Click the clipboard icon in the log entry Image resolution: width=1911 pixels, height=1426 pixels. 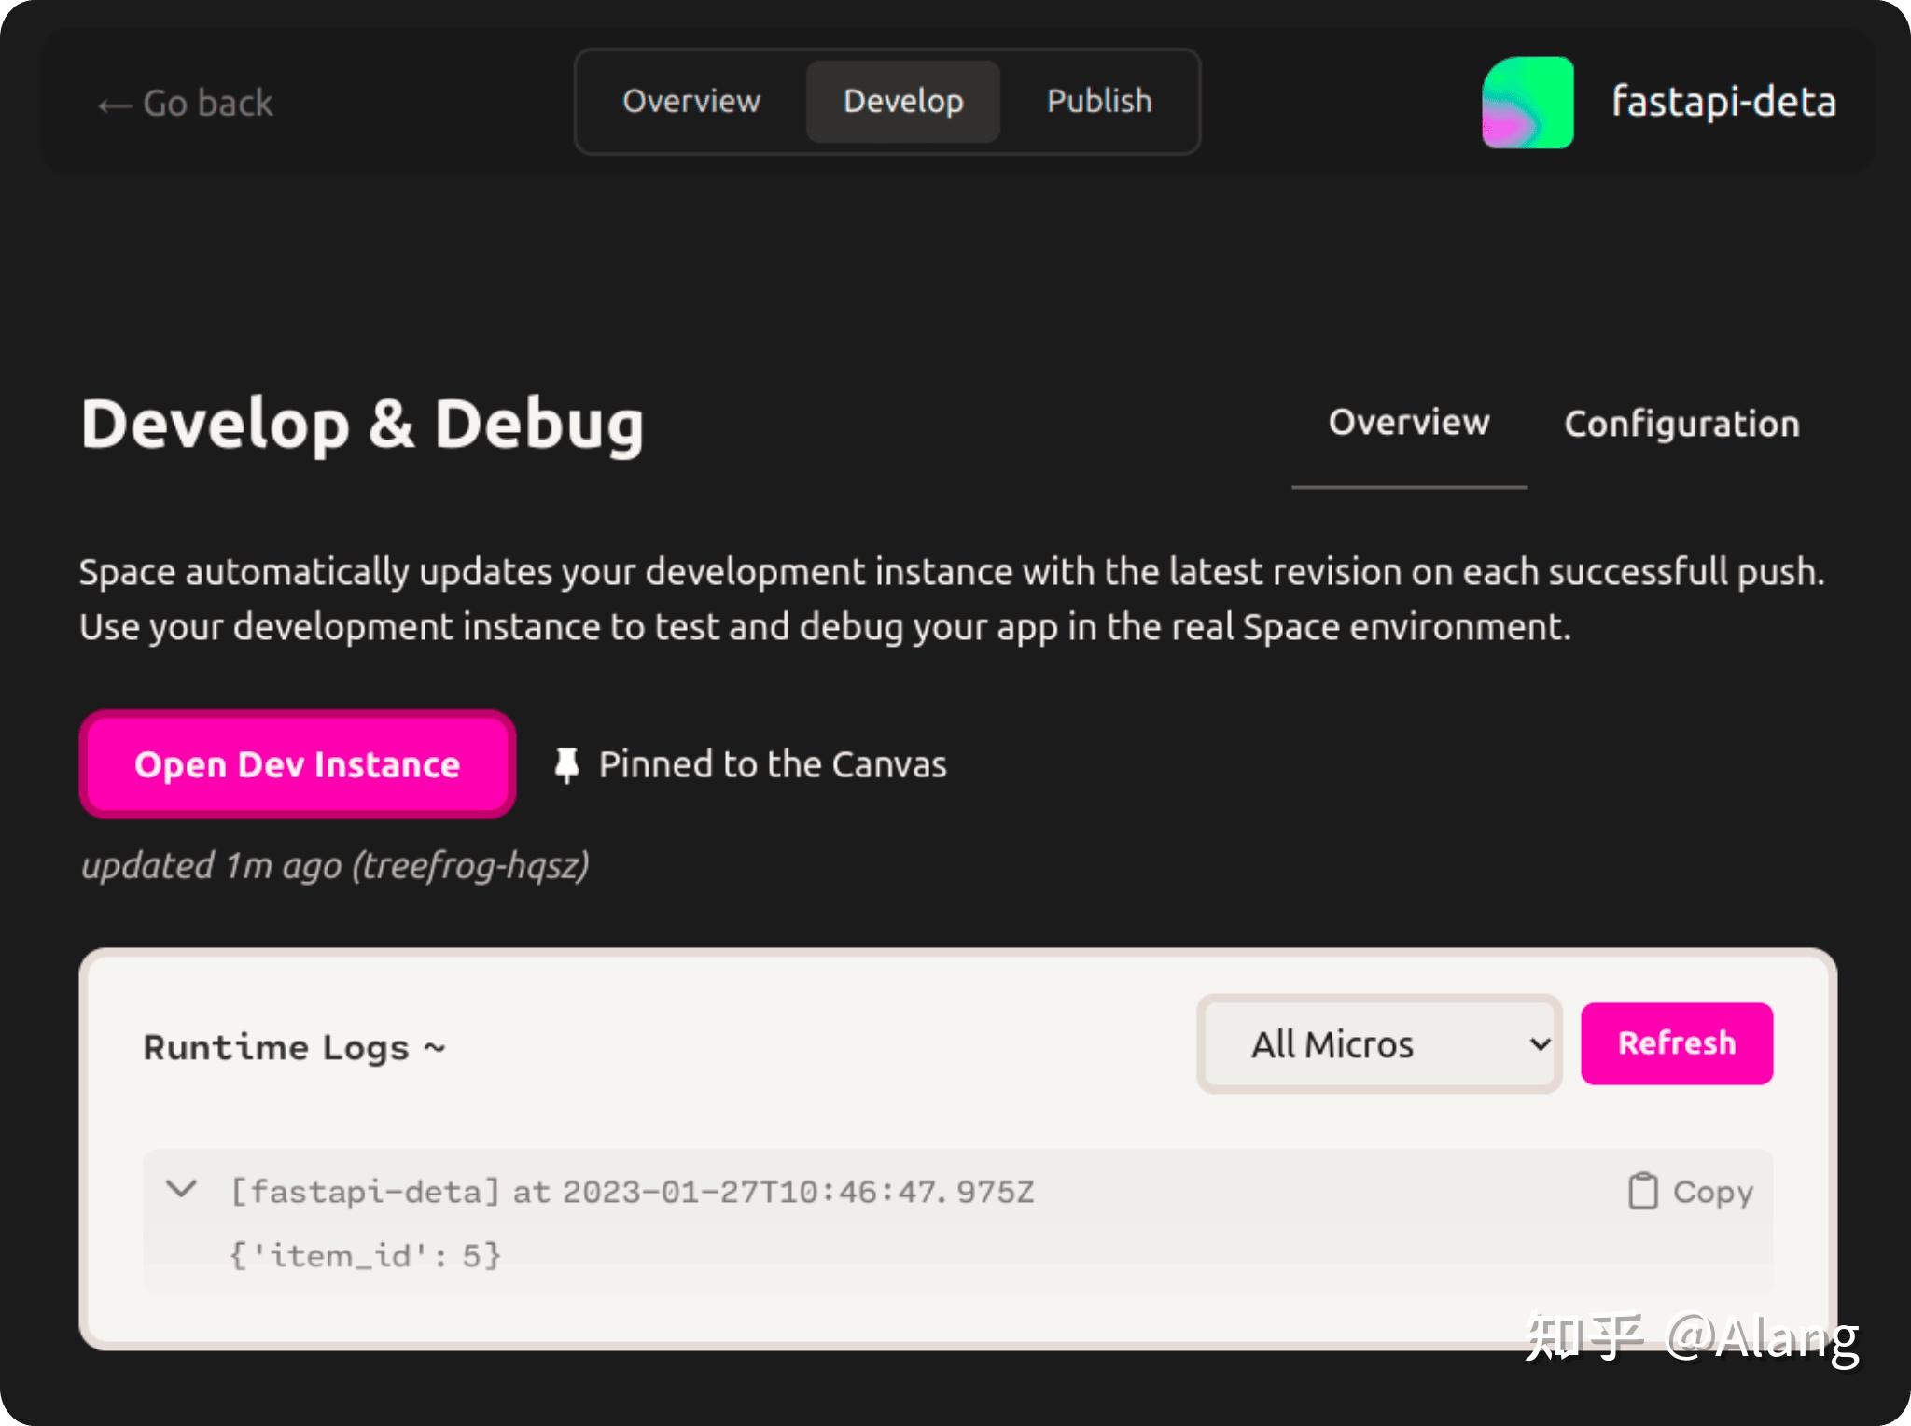1642,1192
